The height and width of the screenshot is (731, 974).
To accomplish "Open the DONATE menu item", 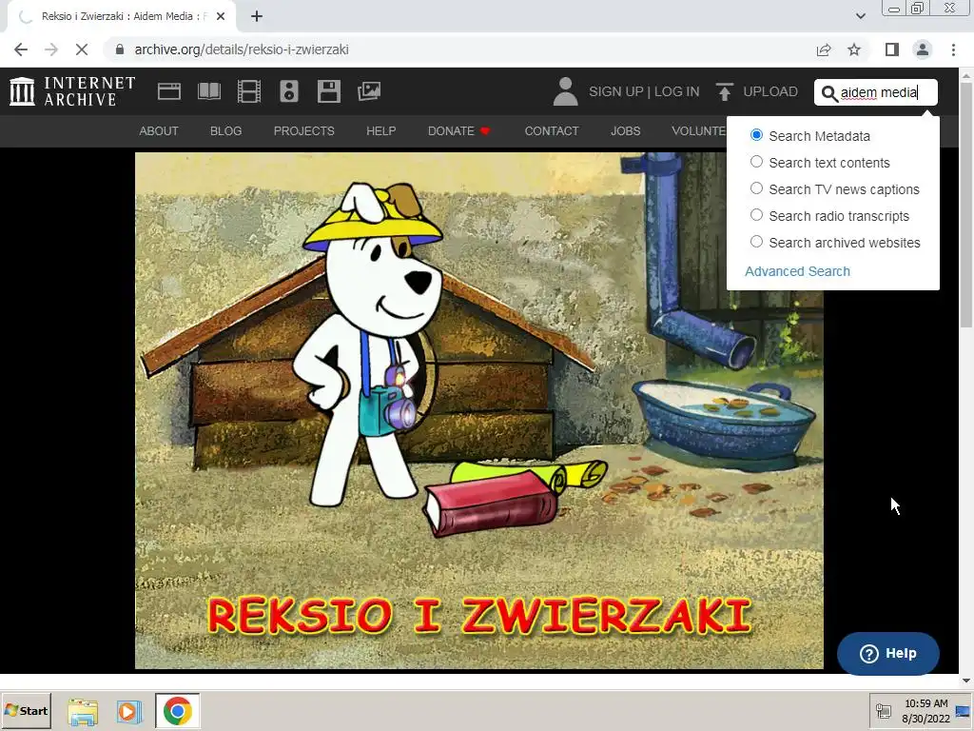I will (x=458, y=131).
